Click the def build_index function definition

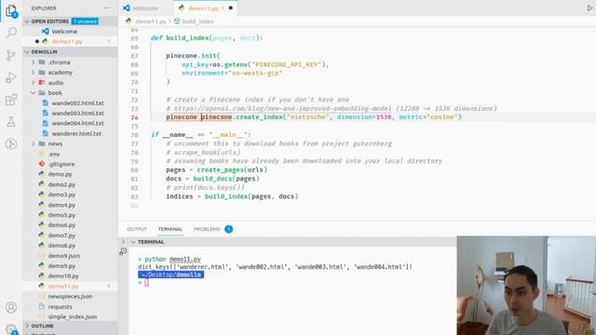tap(207, 38)
